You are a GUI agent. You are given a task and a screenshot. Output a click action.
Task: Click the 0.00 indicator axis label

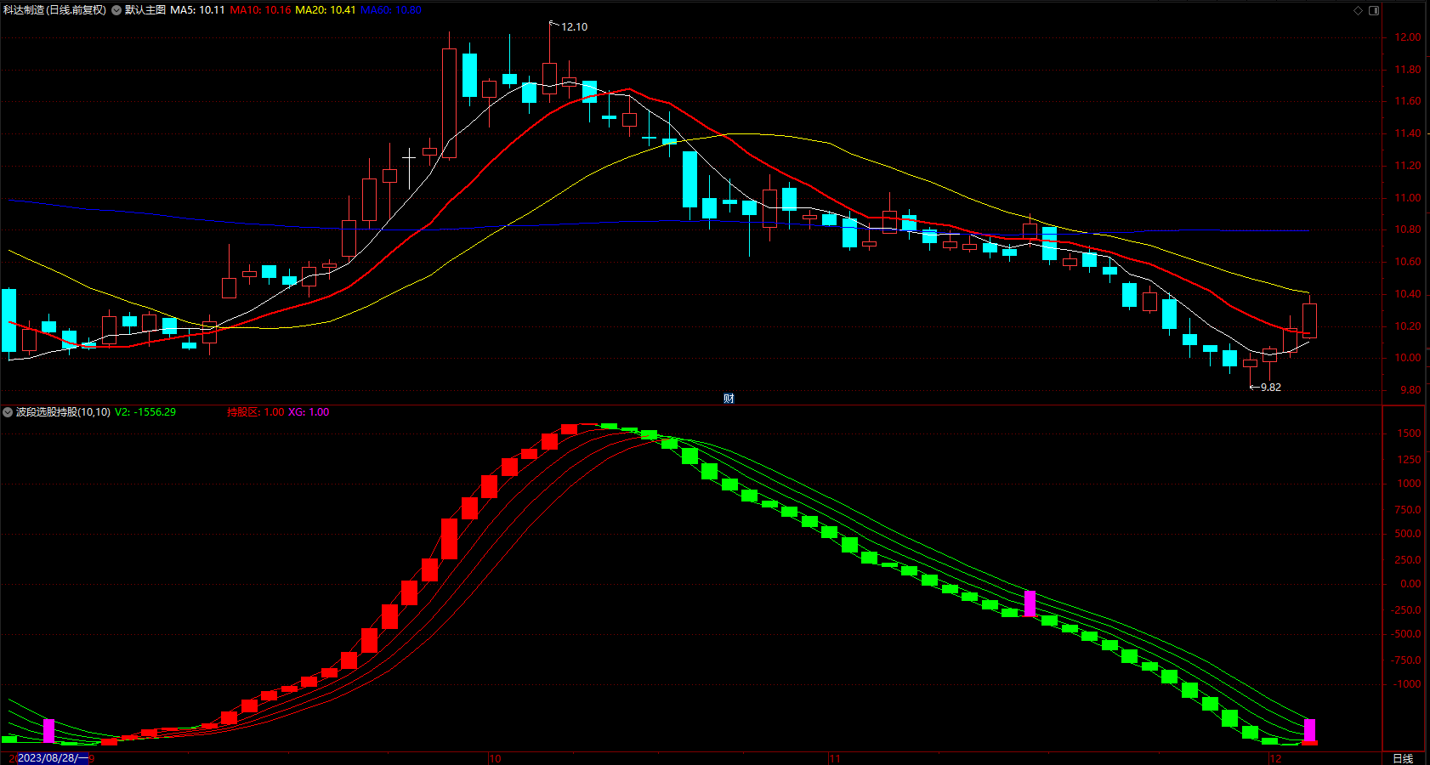[x=1410, y=584]
